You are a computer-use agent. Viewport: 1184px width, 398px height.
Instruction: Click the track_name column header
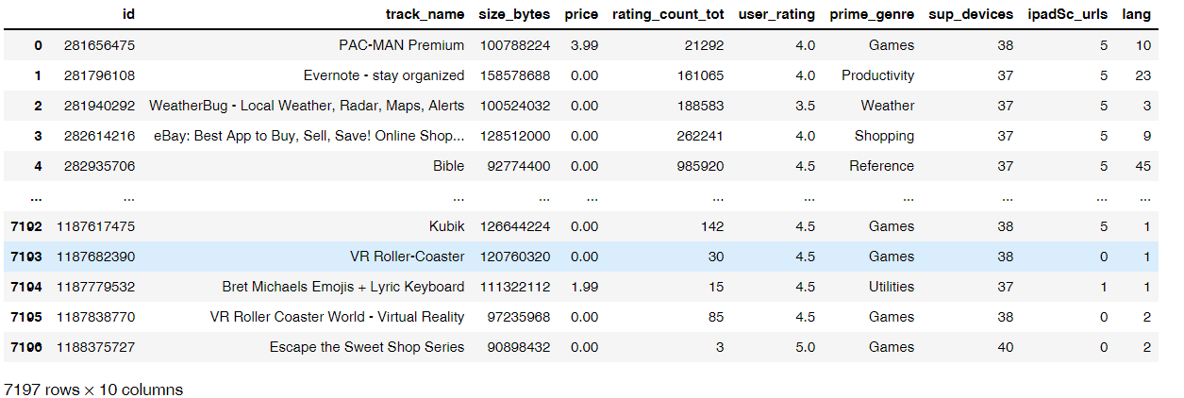pyautogui.click(x=425, y=15)
